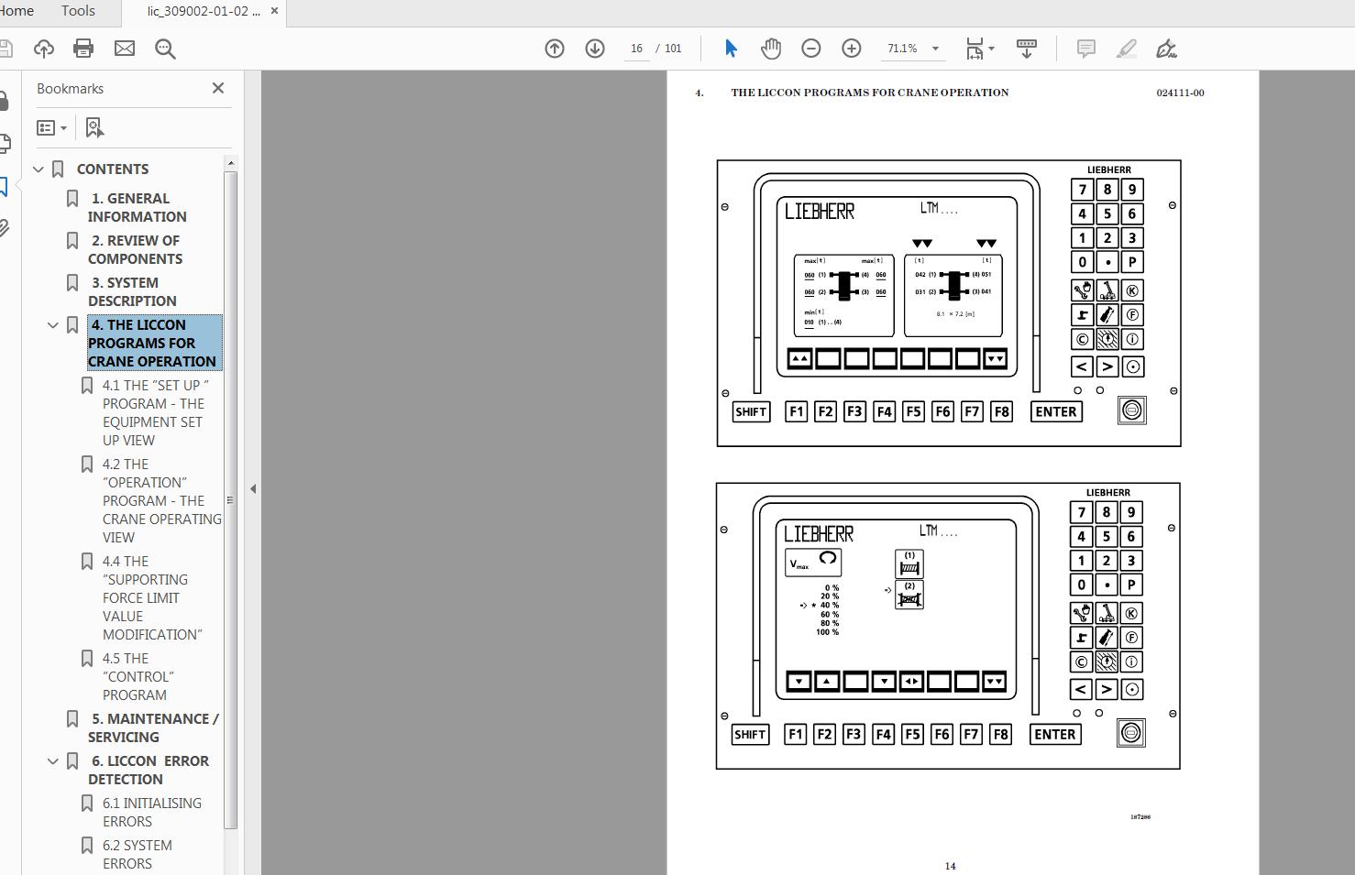The width and height of the screenshot is (1355, 875).
Task: Select the Hand tool
Action: pyautogui.click(x=771, y=48)
